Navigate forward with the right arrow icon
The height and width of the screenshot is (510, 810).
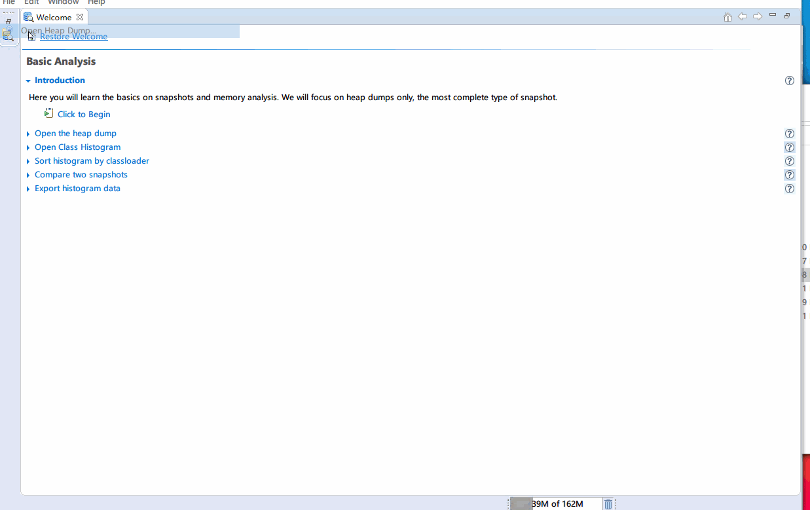tap(758, 16)
